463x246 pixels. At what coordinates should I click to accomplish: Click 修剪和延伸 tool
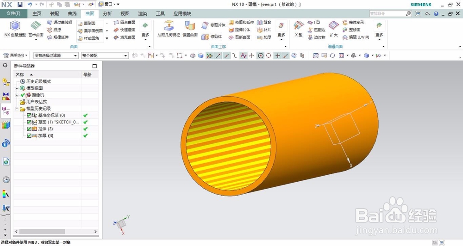click(242, 22)
